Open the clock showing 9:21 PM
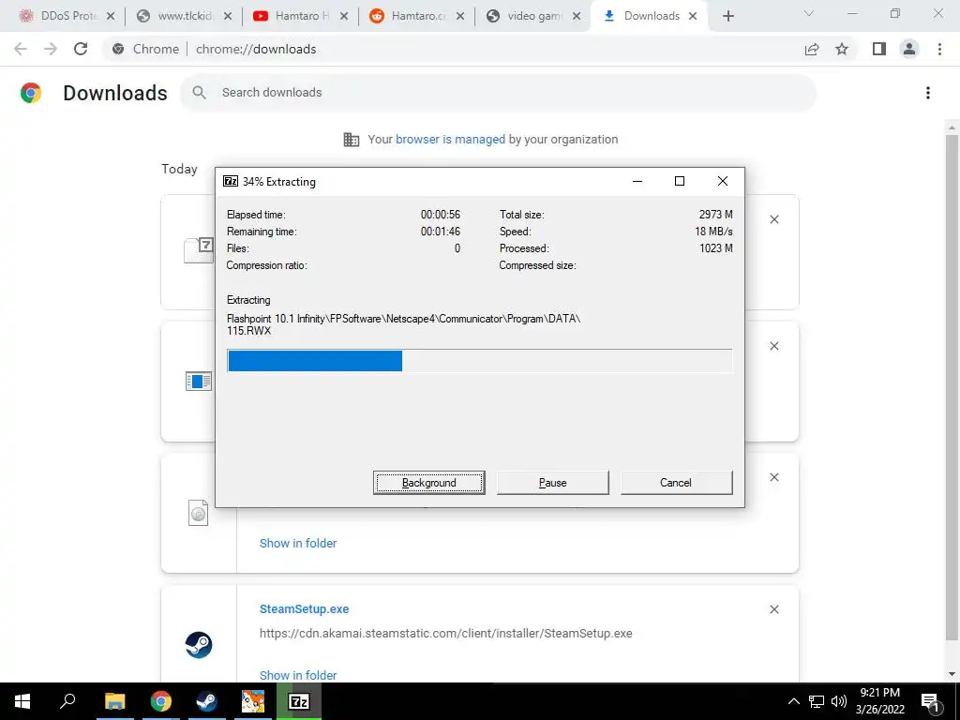This screenshot has width=960, height=720. pos(879,701)
